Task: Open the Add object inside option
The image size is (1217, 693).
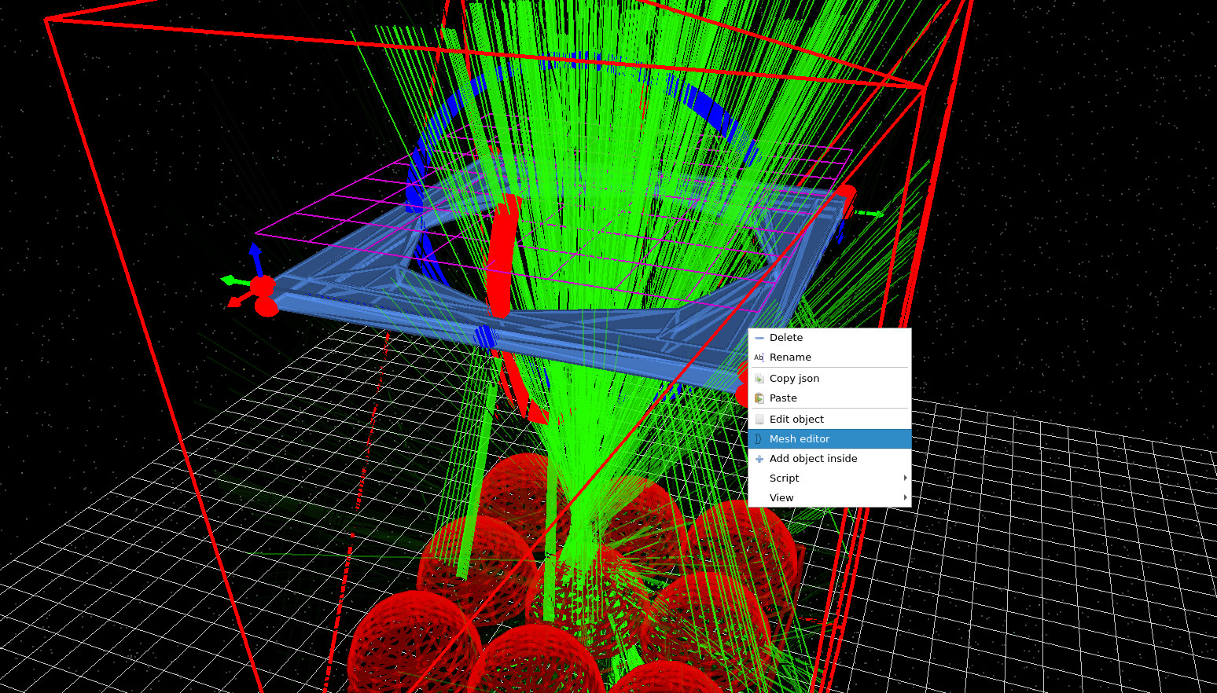Action: coord(814,458)
